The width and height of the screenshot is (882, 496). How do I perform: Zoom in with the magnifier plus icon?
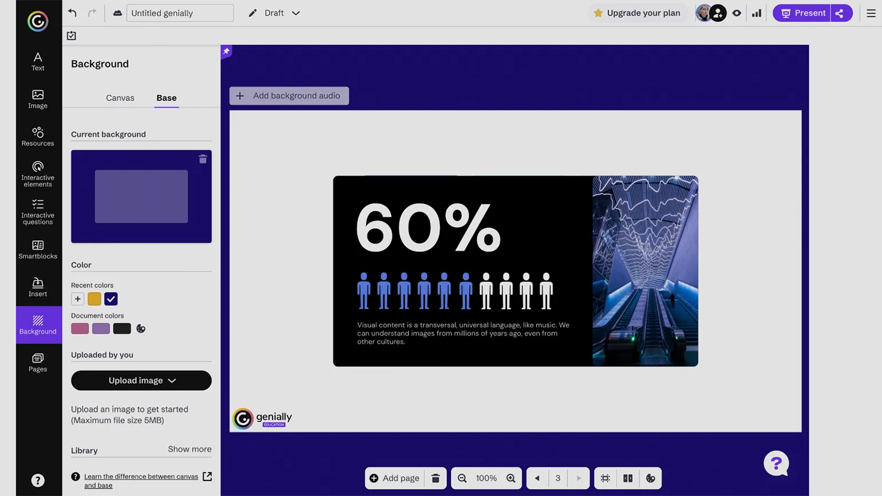[511, 478]
